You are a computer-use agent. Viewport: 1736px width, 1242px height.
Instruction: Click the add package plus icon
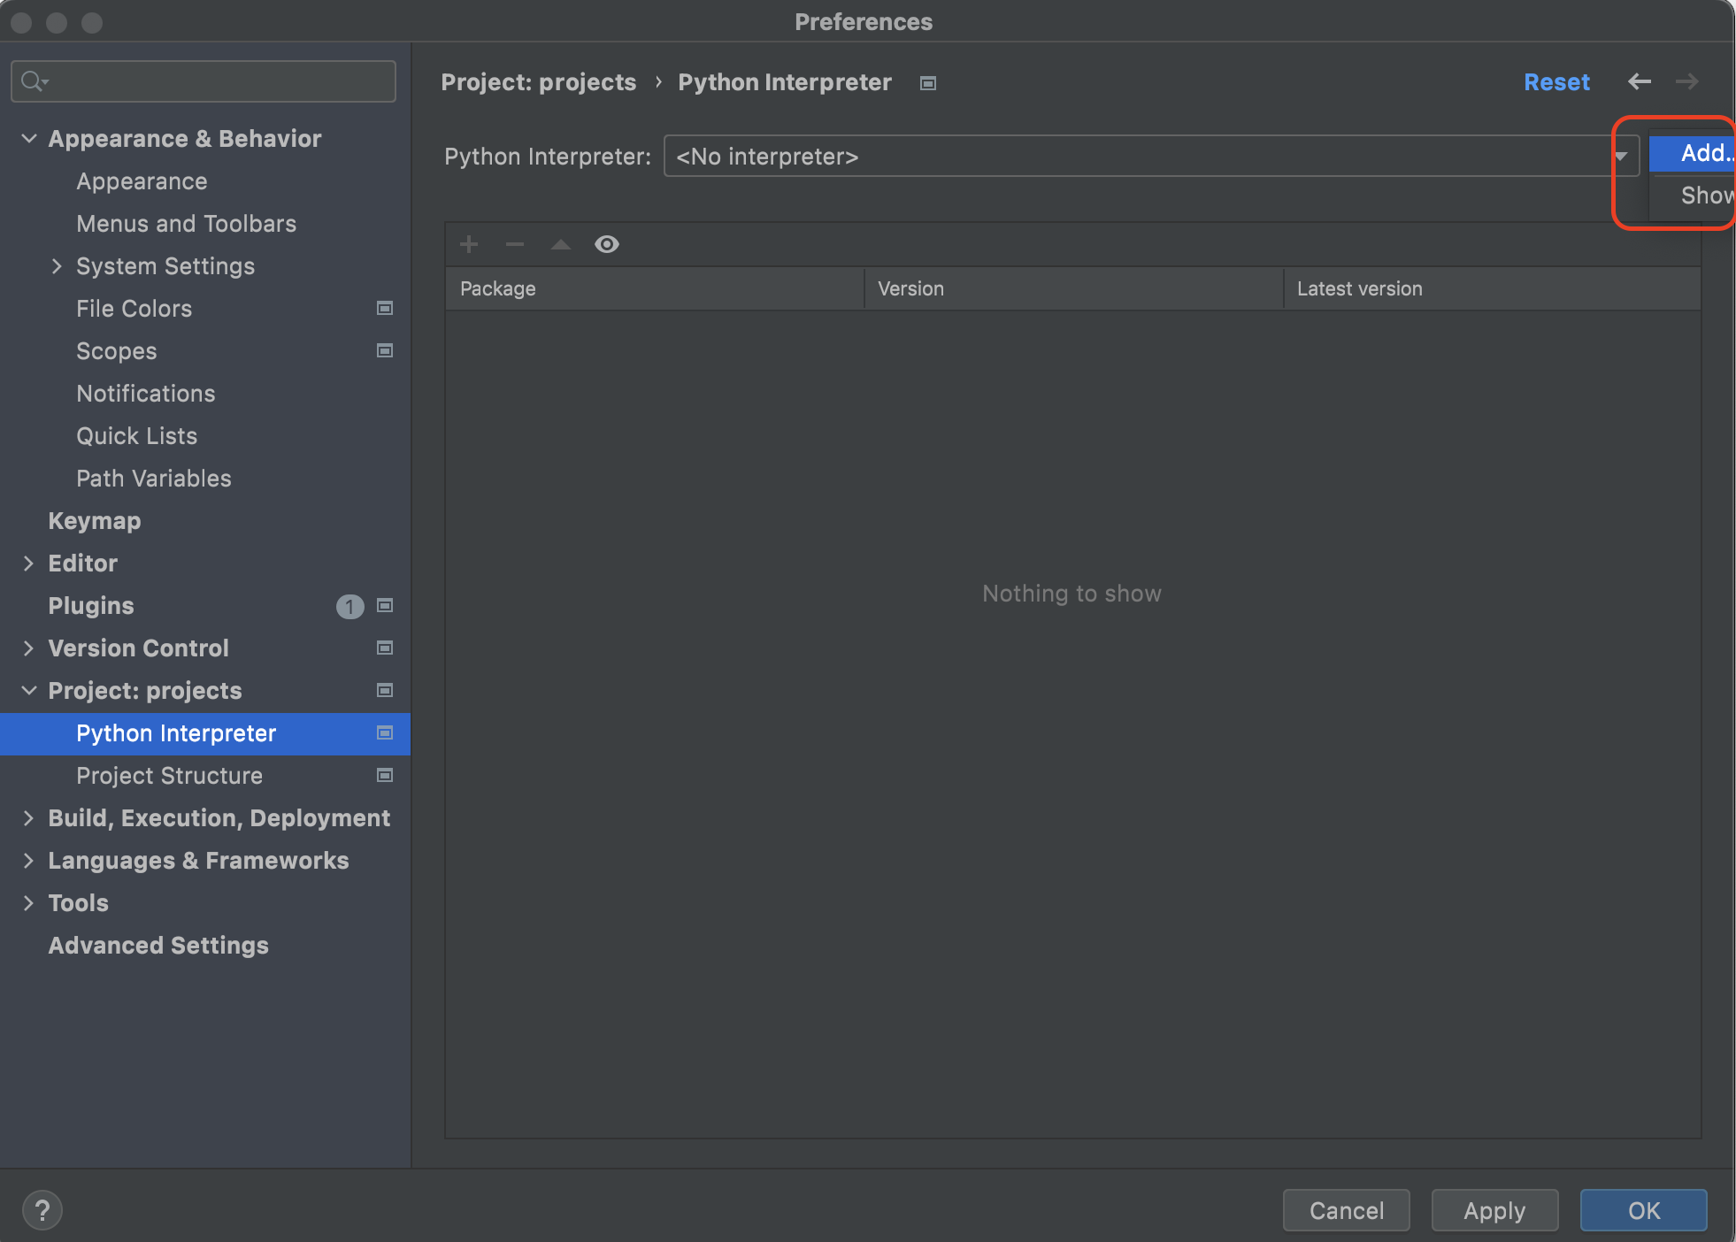pos(469,244)
